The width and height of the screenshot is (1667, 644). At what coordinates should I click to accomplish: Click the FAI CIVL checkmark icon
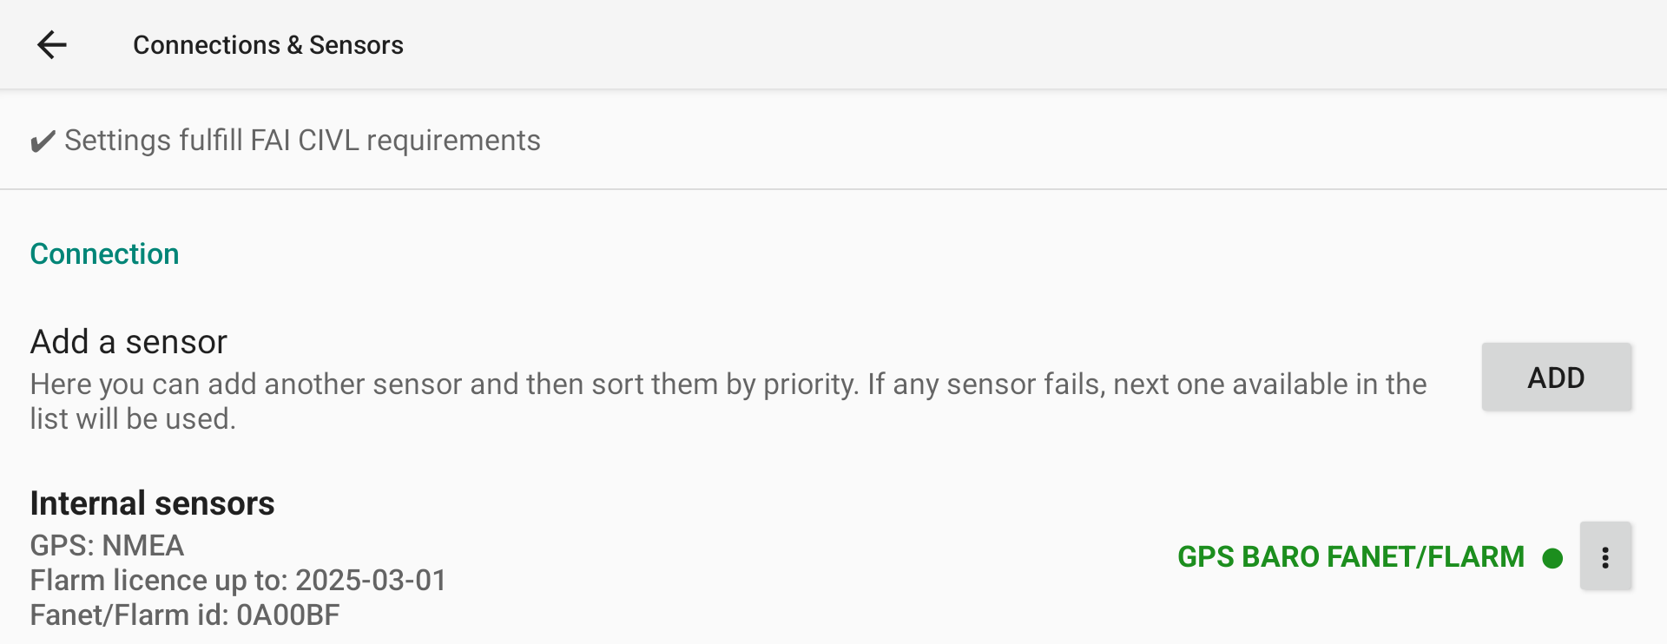(43, 141)
